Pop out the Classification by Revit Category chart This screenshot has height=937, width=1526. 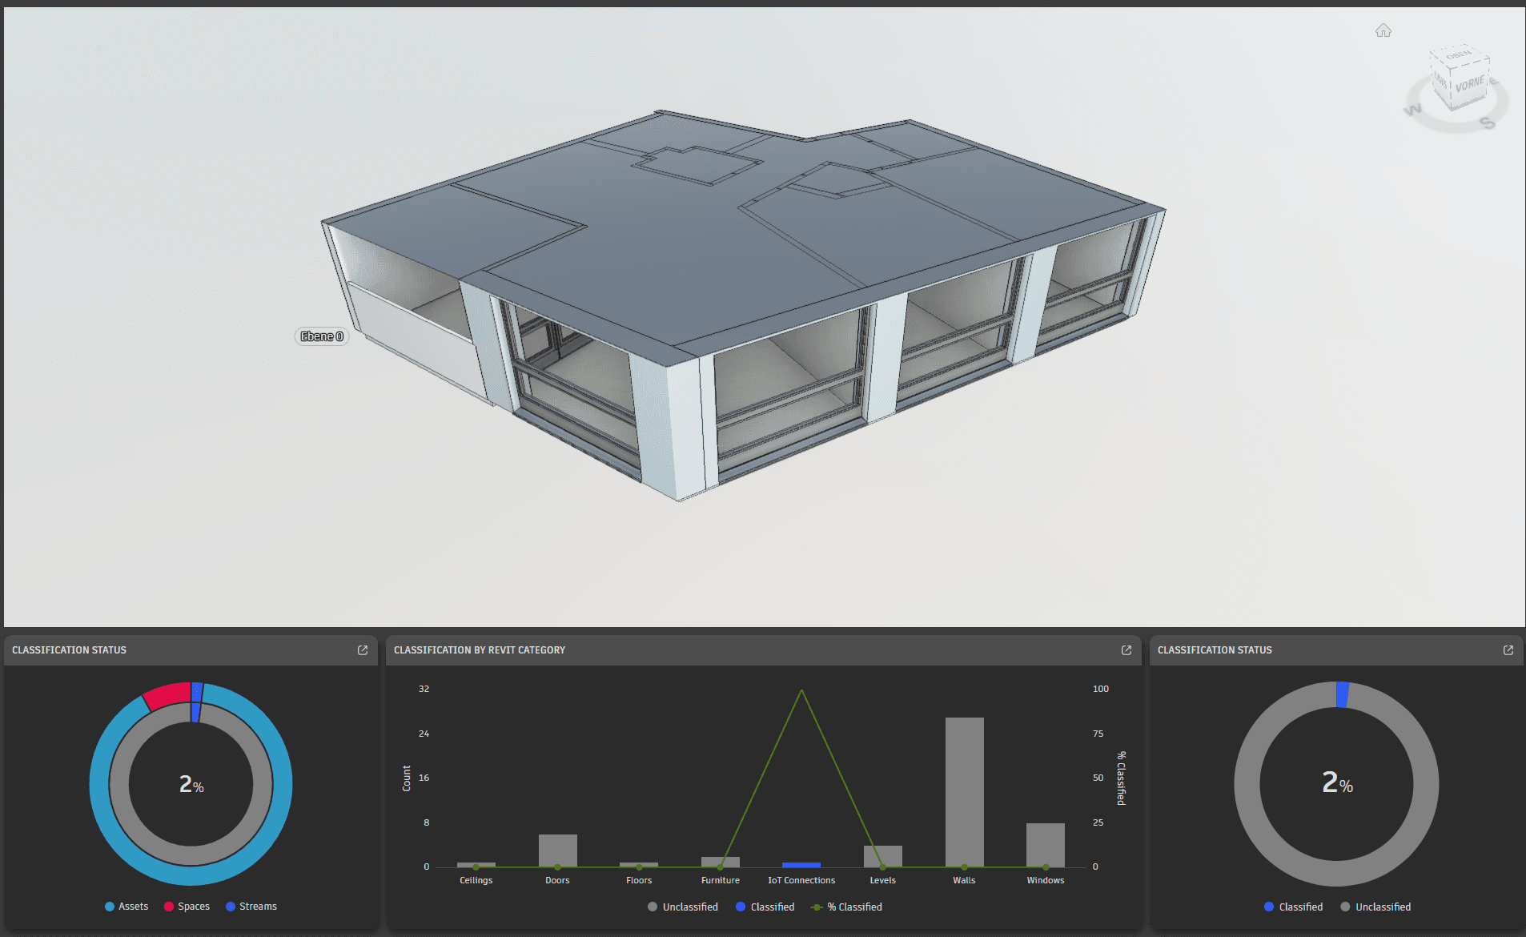[1126, 650]
